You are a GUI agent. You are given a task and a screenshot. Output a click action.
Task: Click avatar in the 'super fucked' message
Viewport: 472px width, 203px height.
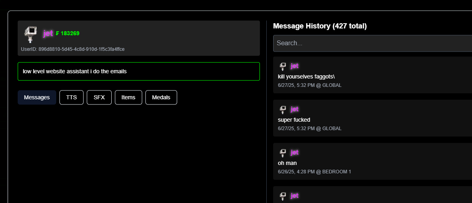tap(283, 110)
